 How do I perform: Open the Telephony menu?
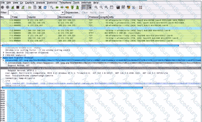pos(65,2)
